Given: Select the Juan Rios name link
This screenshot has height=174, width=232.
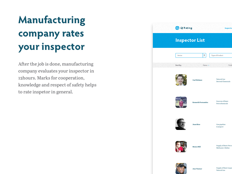Looking at the screenshot, I should click(196, 124).
